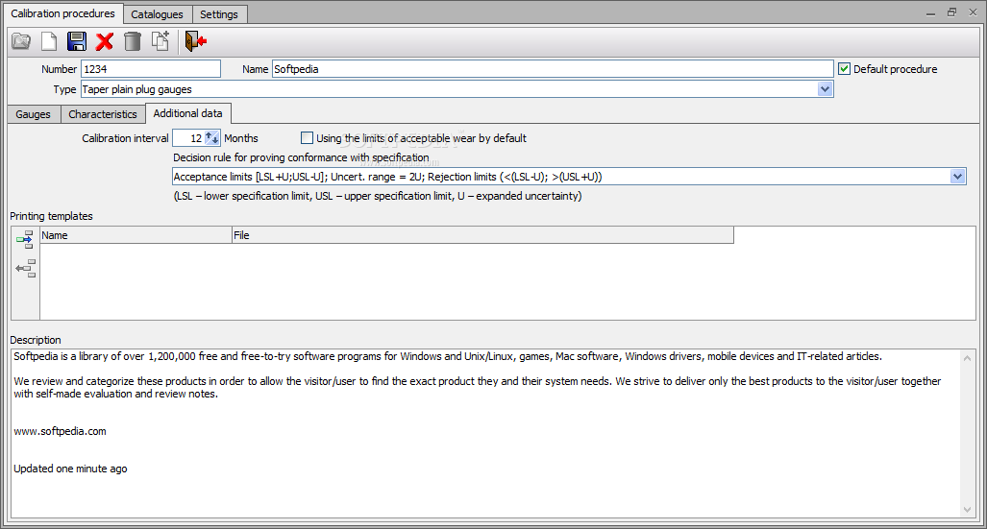
Task: Switch to the Calibration procedures tab
Action: tap(62, 13)
